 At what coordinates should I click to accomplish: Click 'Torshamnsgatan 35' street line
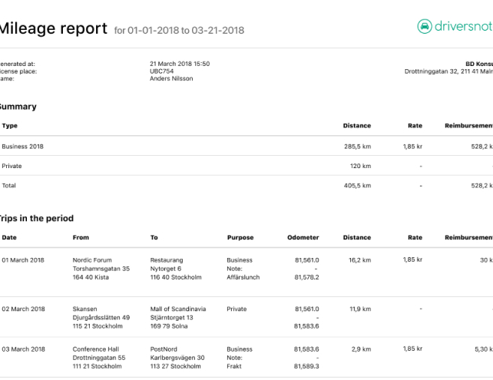[101, 269]
